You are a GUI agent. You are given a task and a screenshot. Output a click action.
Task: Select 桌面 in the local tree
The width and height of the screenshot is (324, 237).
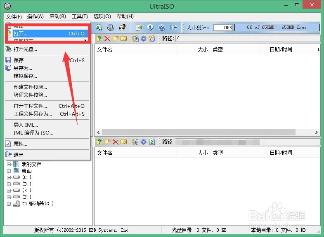pyautogui.click(x=27, y=171)
